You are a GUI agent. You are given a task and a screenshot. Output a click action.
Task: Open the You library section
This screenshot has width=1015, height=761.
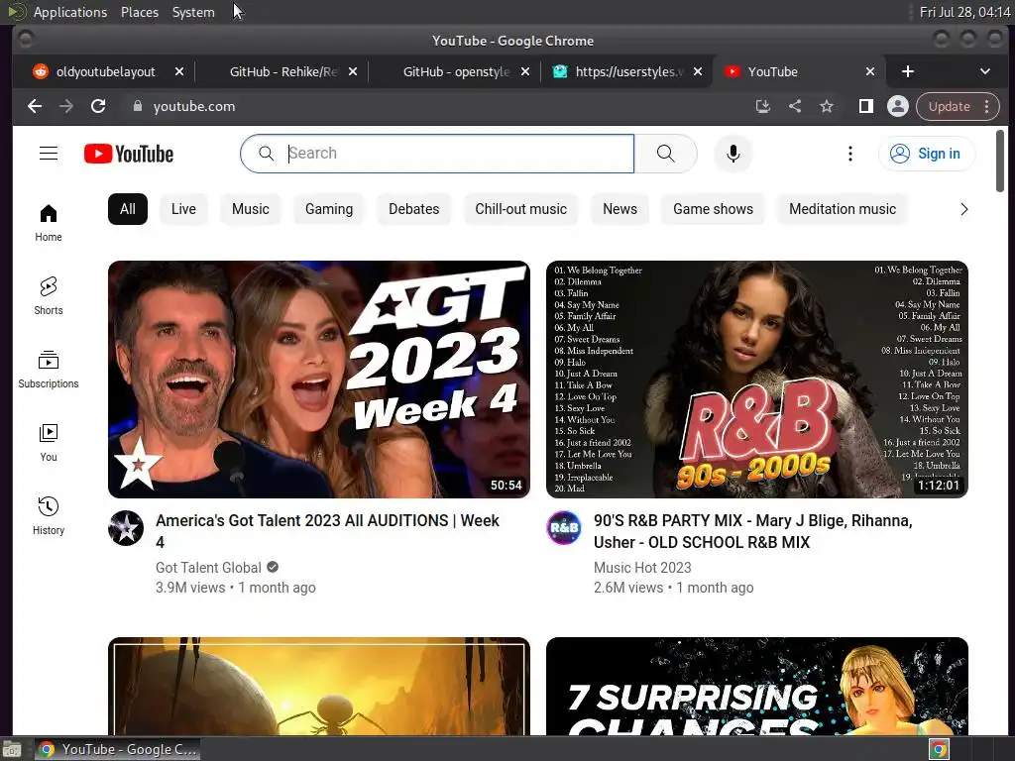click(x=49, y=443)
